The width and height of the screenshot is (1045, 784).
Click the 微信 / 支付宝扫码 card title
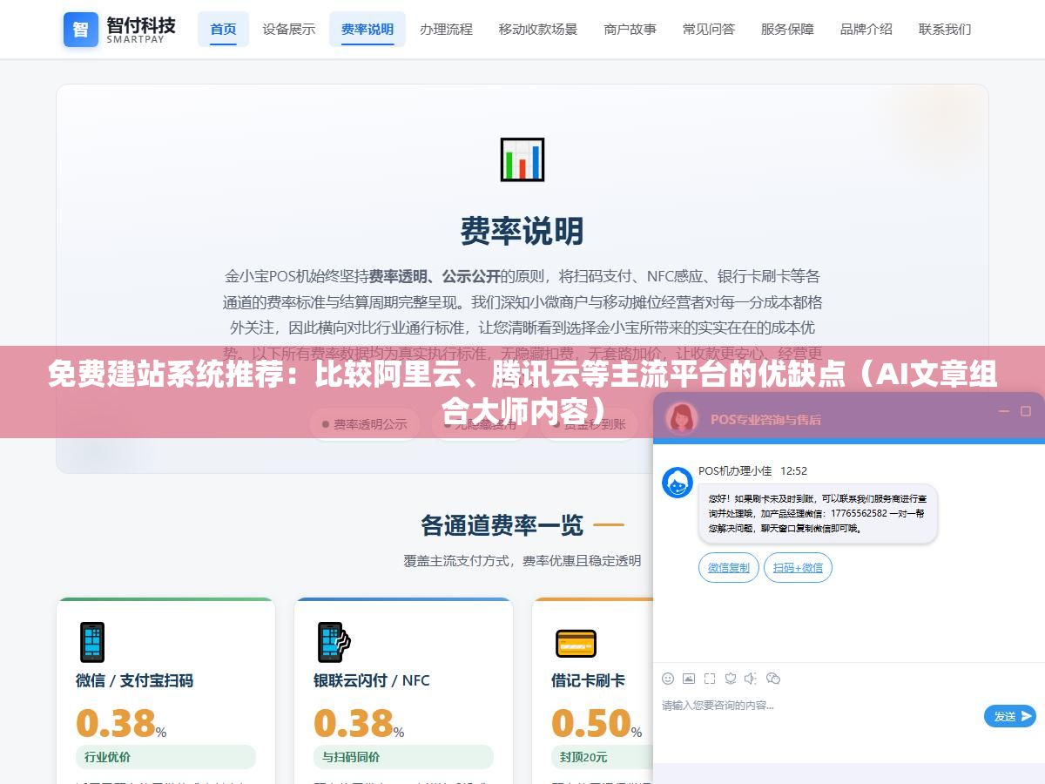(134, 680)
